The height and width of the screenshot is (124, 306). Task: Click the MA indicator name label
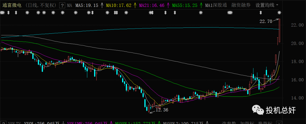click(x=69, y=5)
